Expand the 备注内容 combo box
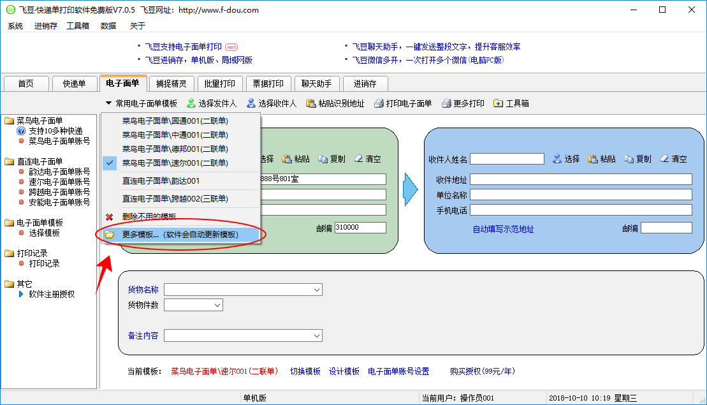Viewport: 707px width, 405px height. point(317,335)
